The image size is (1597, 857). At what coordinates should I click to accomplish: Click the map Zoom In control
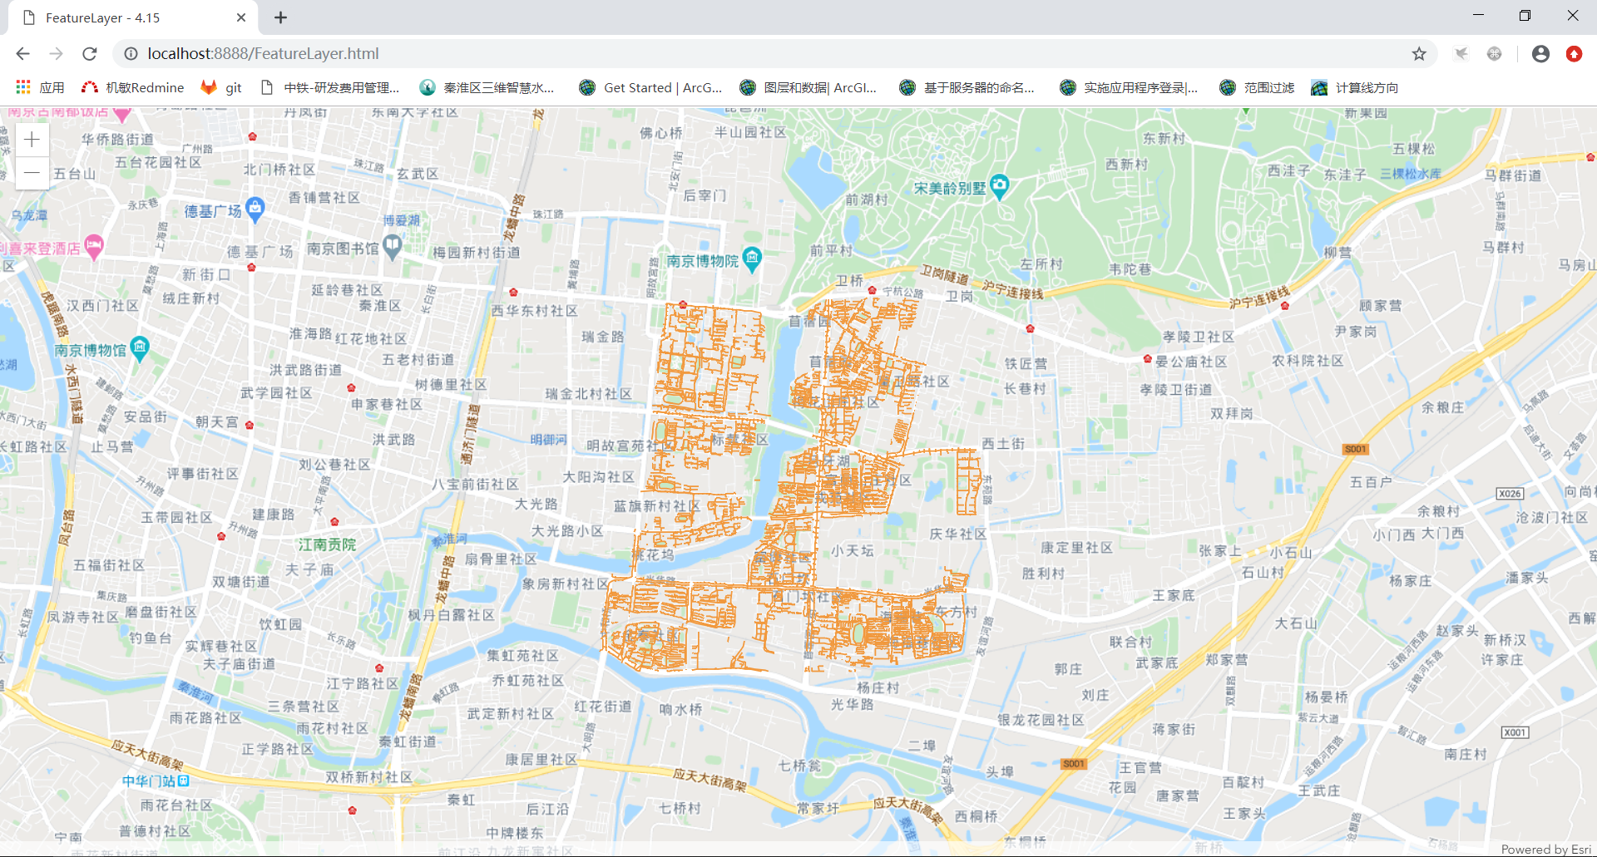coord(31,139)
